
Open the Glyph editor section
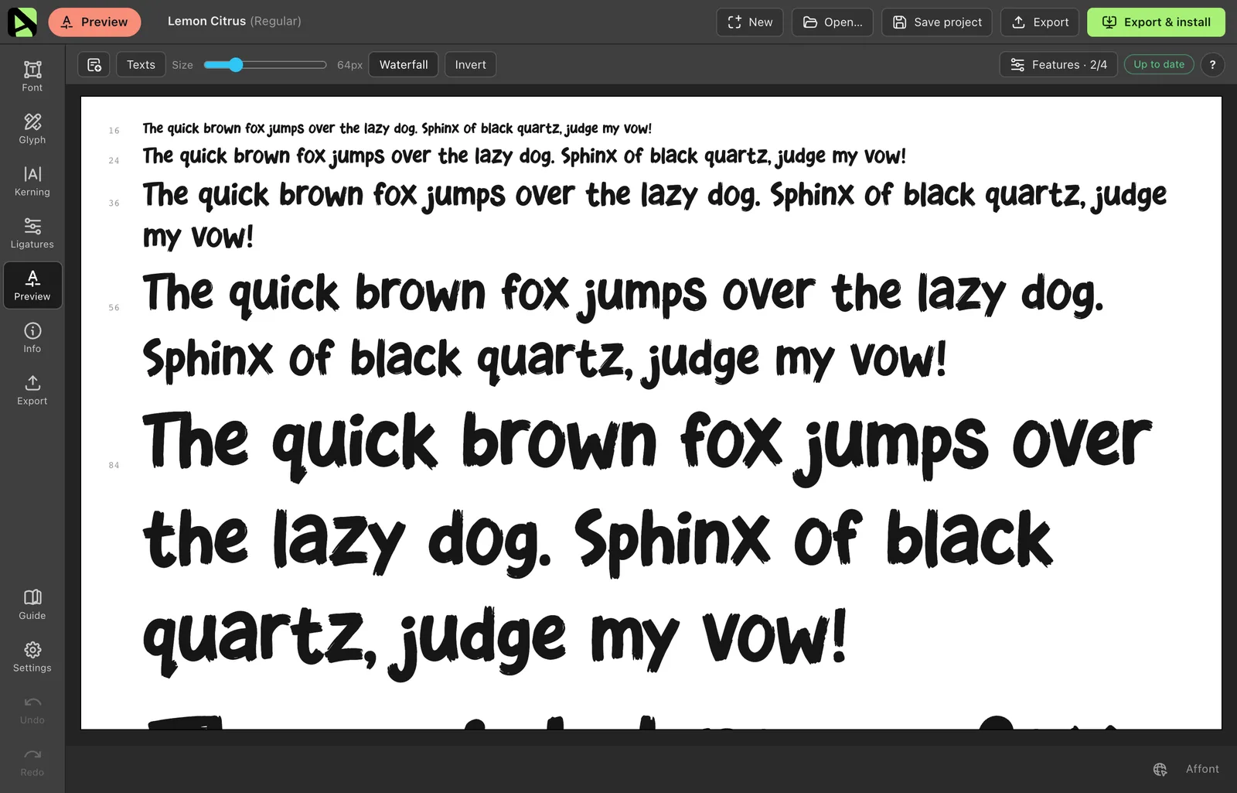[32, 128]
